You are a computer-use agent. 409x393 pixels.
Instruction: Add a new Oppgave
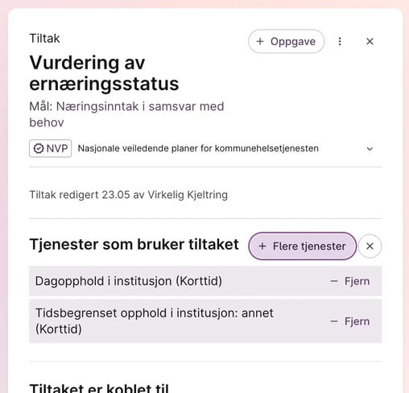click(x=286, y=41)
